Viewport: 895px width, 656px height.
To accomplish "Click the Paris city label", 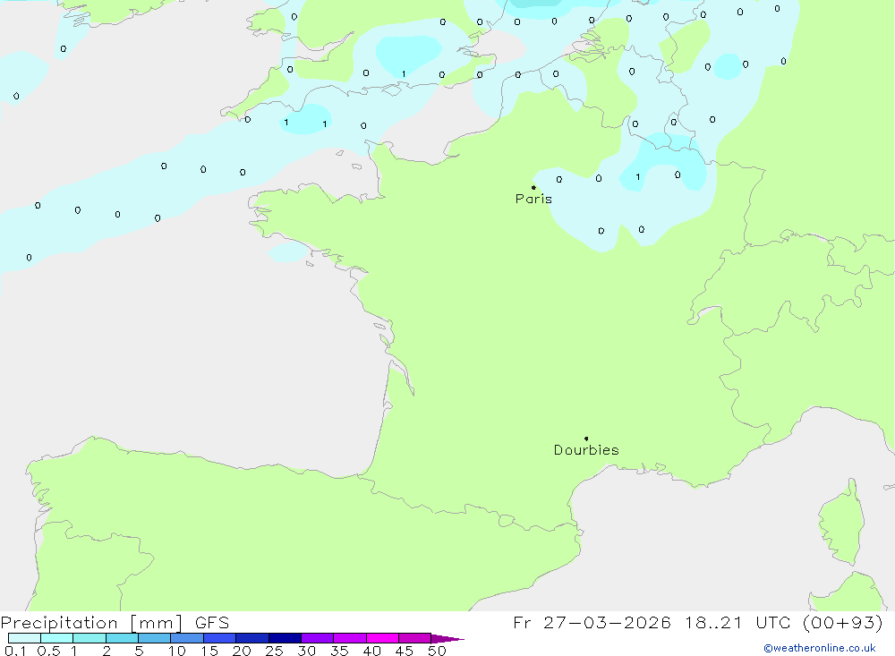I will 533,199.
